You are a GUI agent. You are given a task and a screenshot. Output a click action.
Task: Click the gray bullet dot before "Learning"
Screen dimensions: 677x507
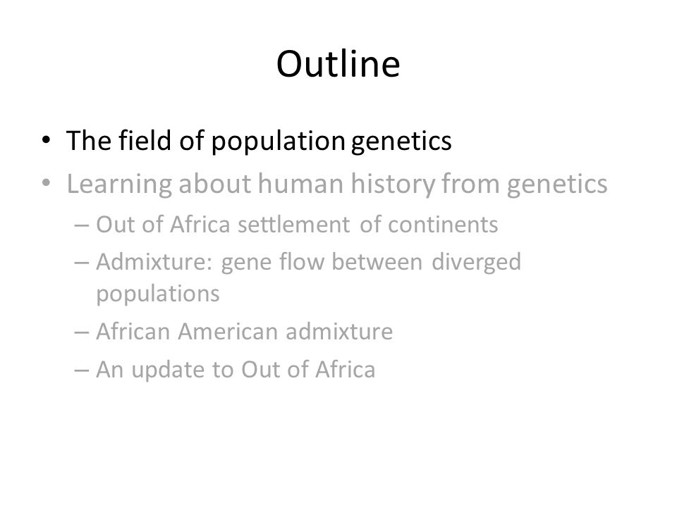(x=47, y=183)
